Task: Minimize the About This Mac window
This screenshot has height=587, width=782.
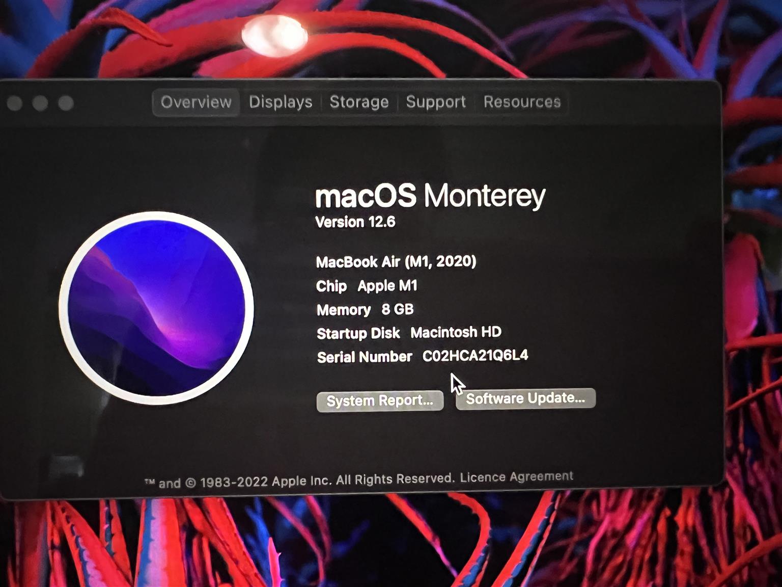Action: coord(40,103)
